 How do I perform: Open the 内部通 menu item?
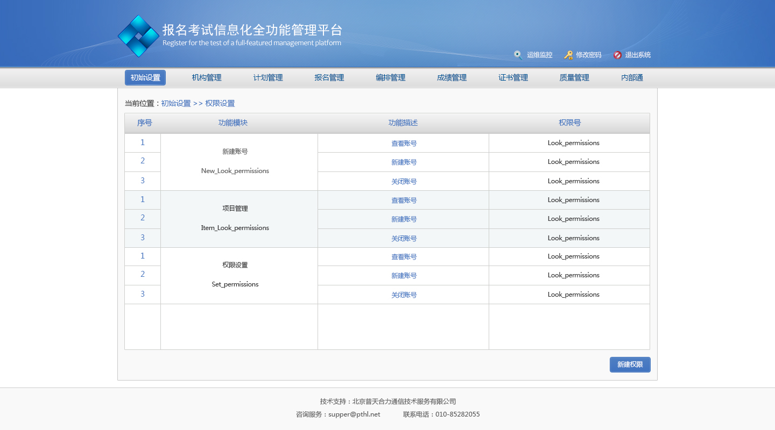[632, 77]
